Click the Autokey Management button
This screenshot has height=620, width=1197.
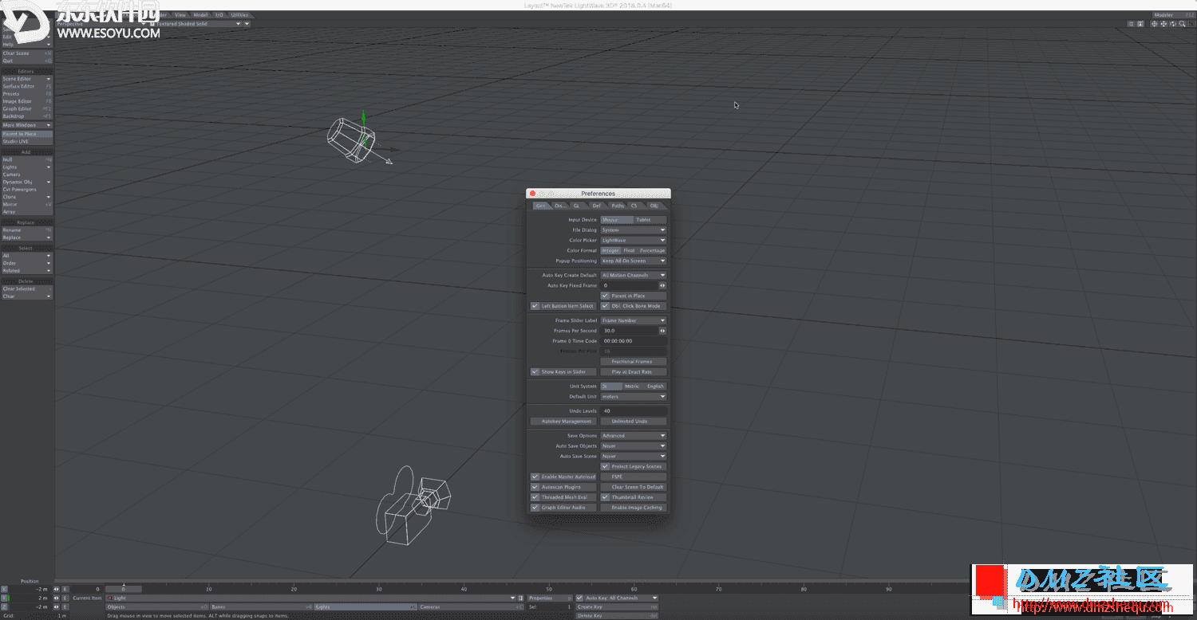click(x=563, y=422)
